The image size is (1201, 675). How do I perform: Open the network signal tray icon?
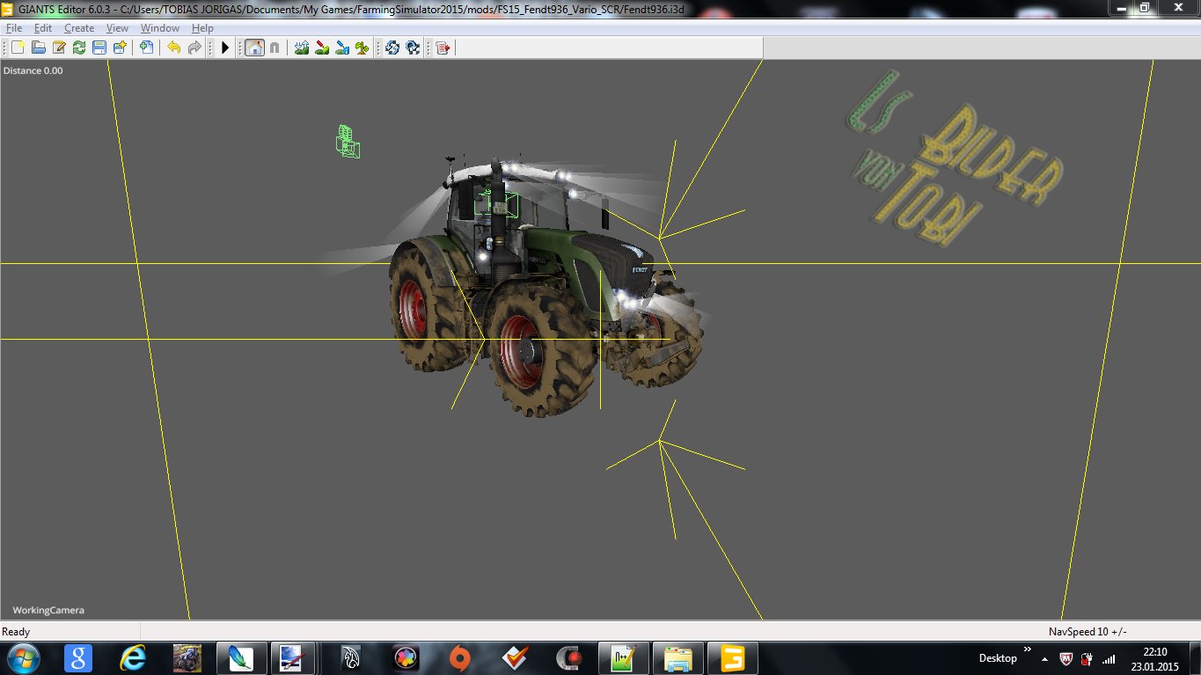[1109, 658]
